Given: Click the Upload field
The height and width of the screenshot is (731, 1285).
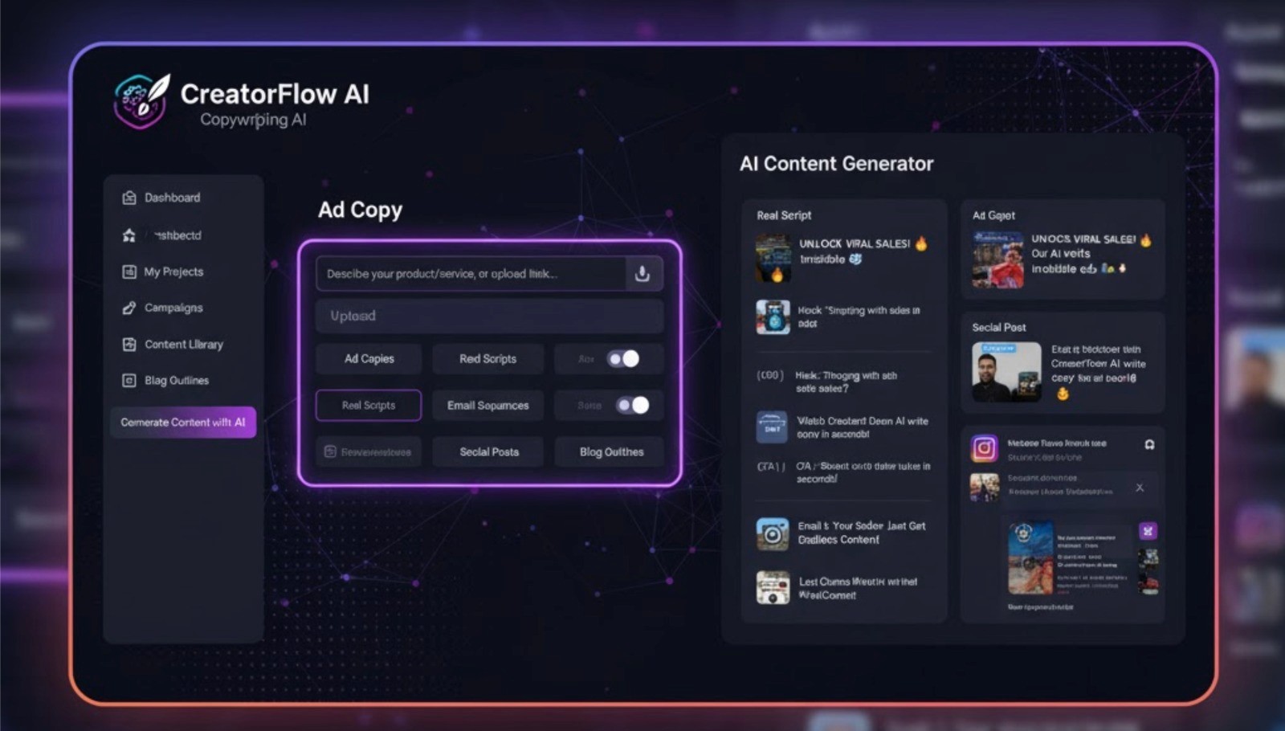Looking at the screenshot, I should click(x=489, y=316).
